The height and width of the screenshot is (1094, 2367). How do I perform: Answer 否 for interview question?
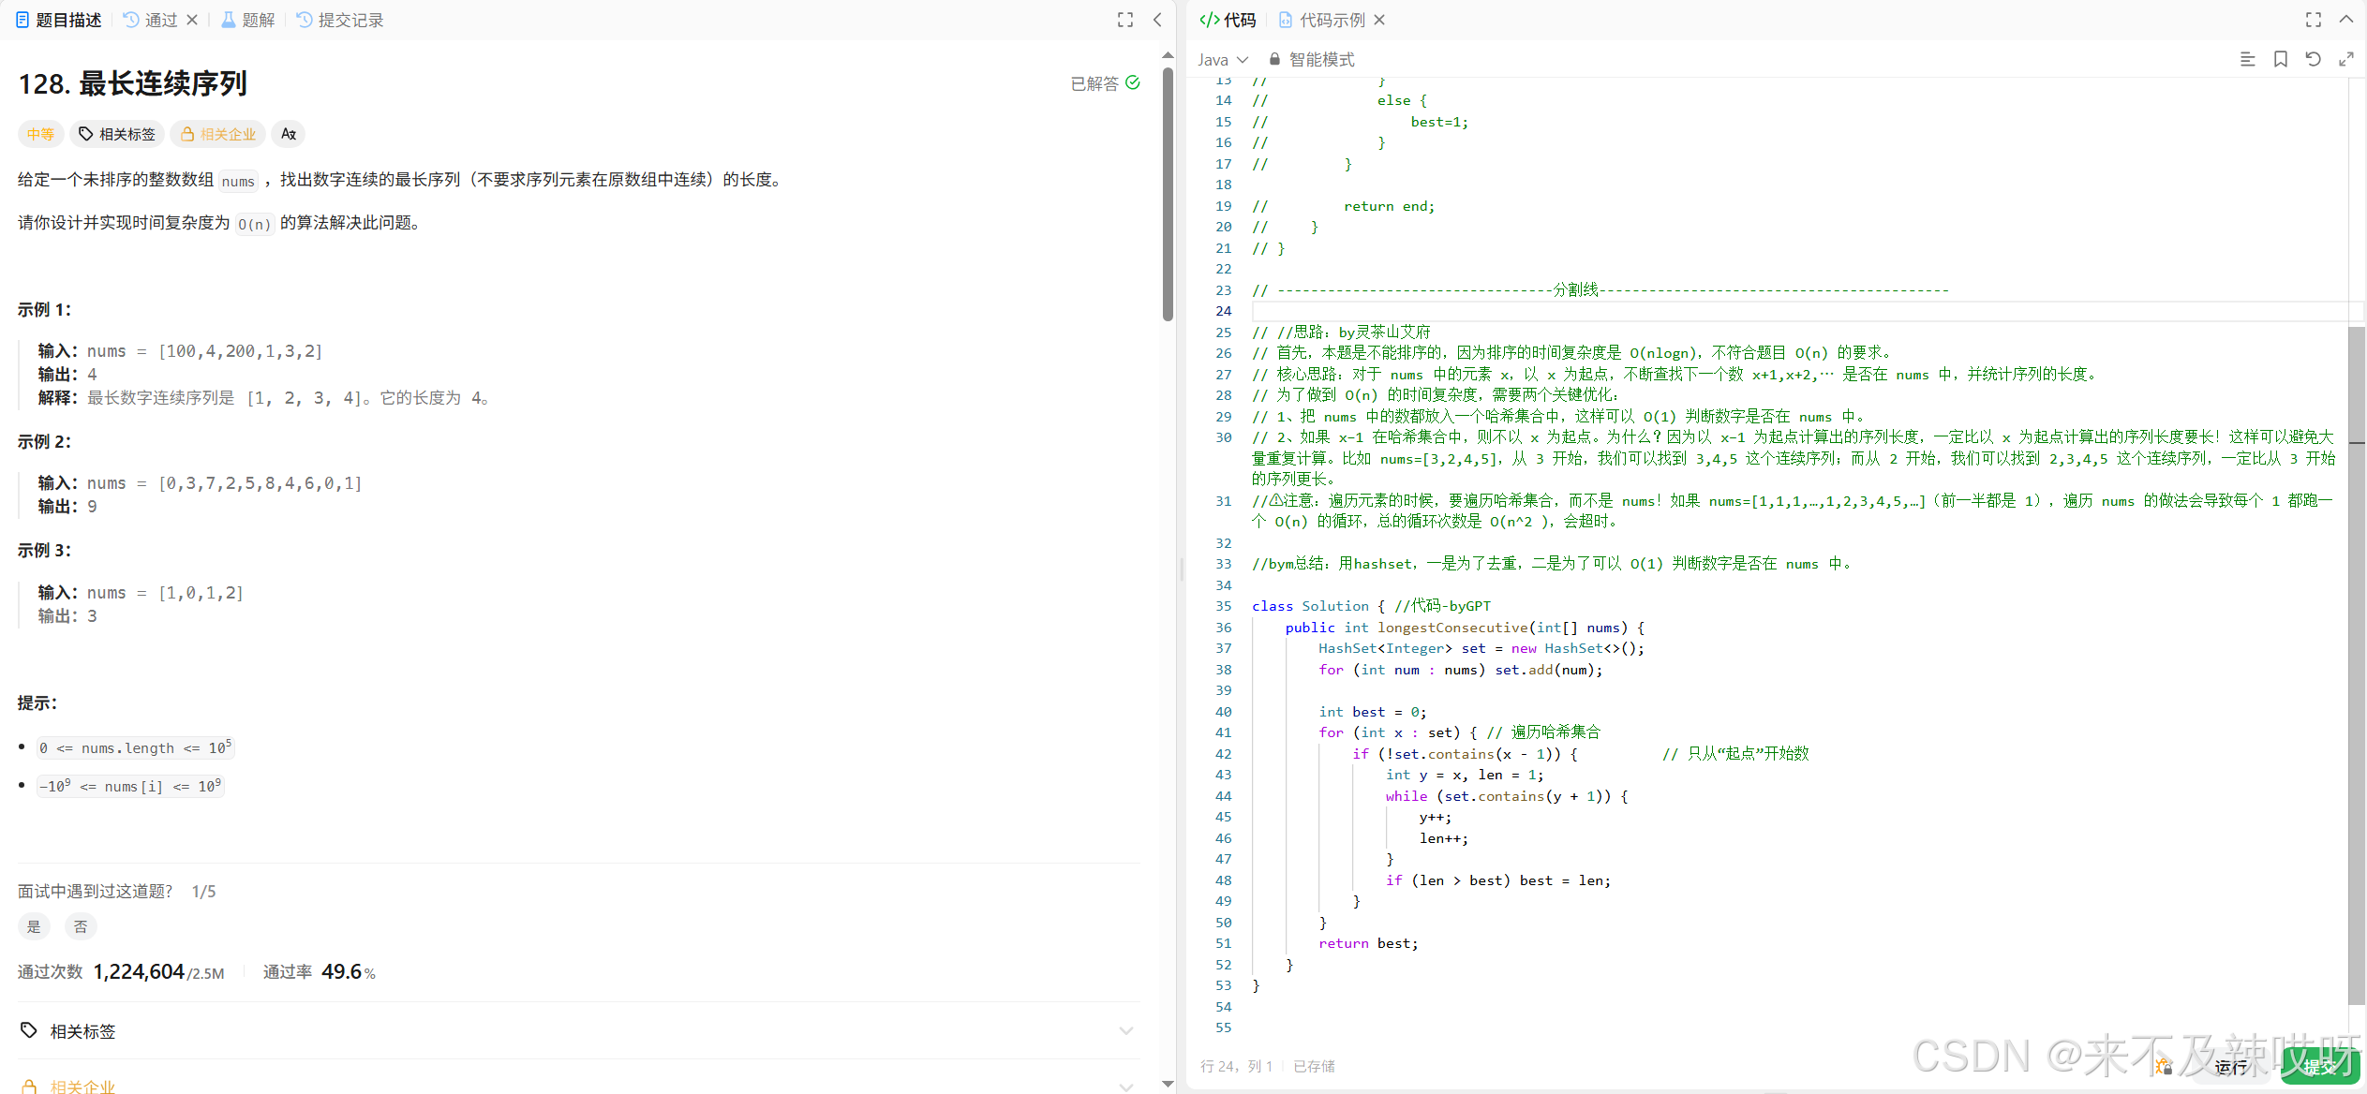tap(81, 926)
